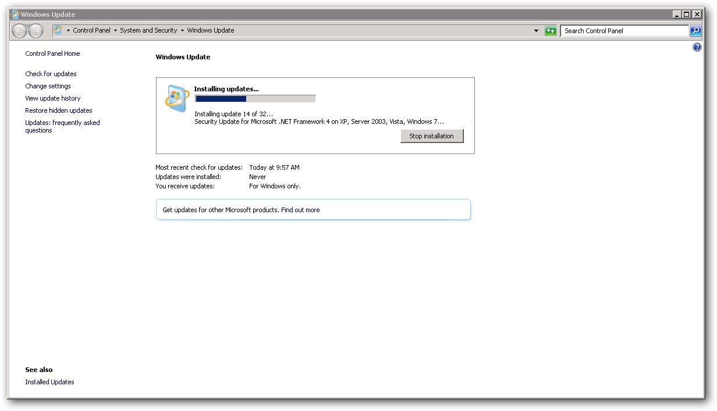Image resolution: width=717 pixels, height=411 pixels.
Task: Click the search magnifier icon
Action: click(x=695, y=31)
